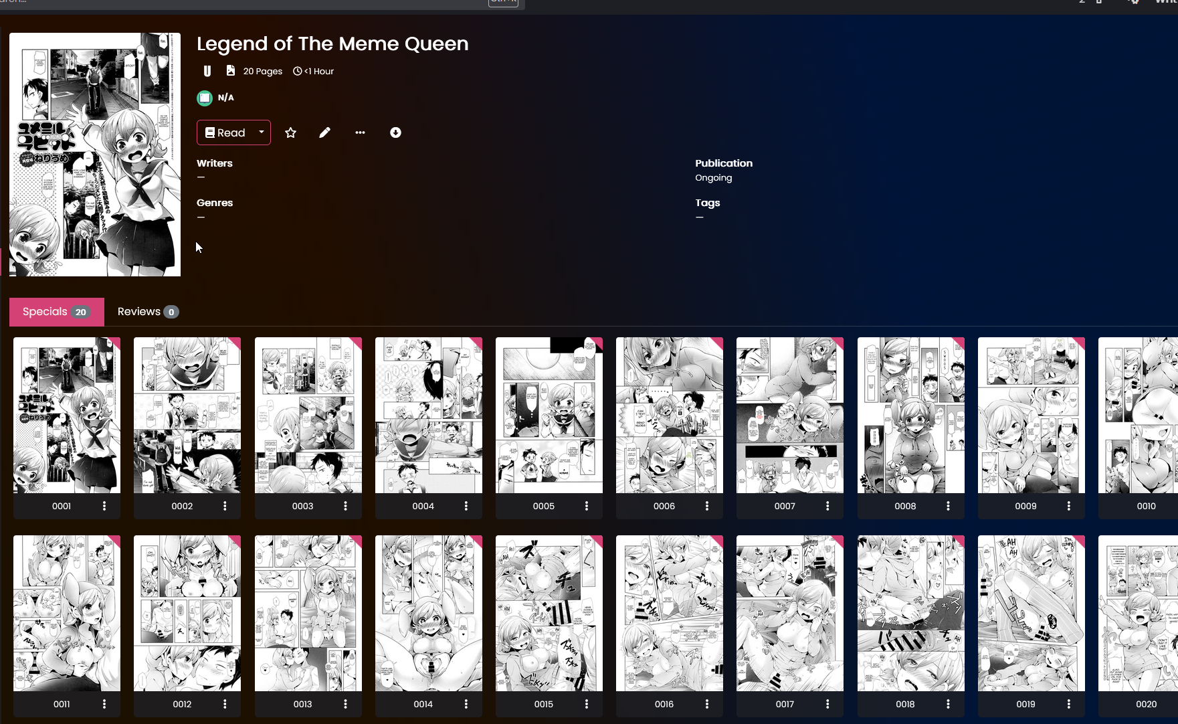Screen dimensions: 1178x724
Task: Open options menu for item 0019
Action: pyautogui.click(x=1068, y=704)
